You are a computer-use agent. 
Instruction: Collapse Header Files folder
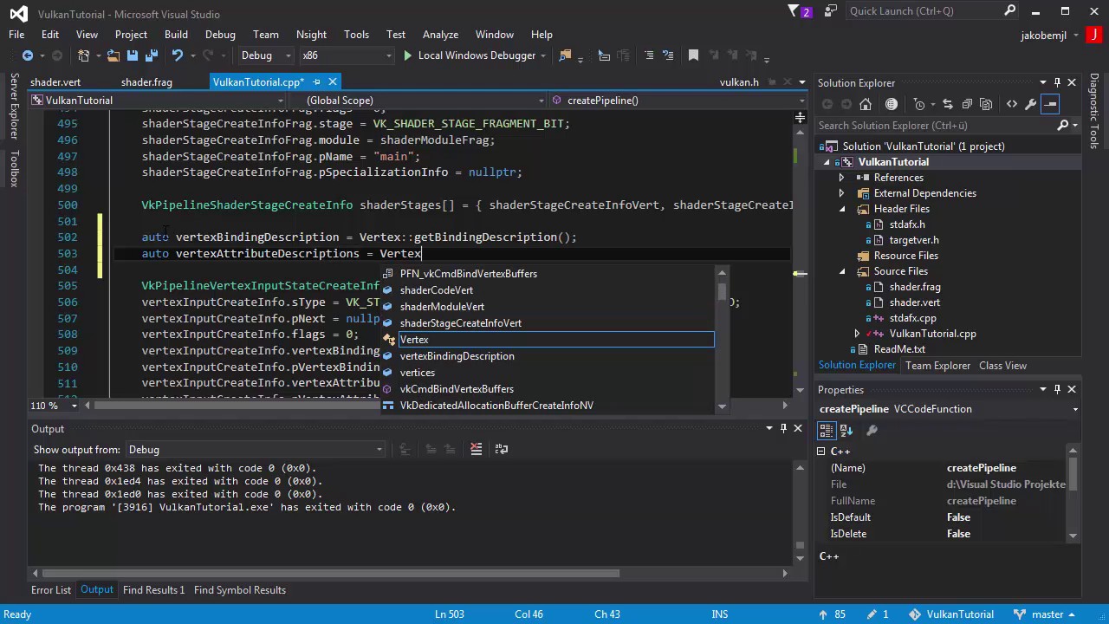[x=842, y=209]
